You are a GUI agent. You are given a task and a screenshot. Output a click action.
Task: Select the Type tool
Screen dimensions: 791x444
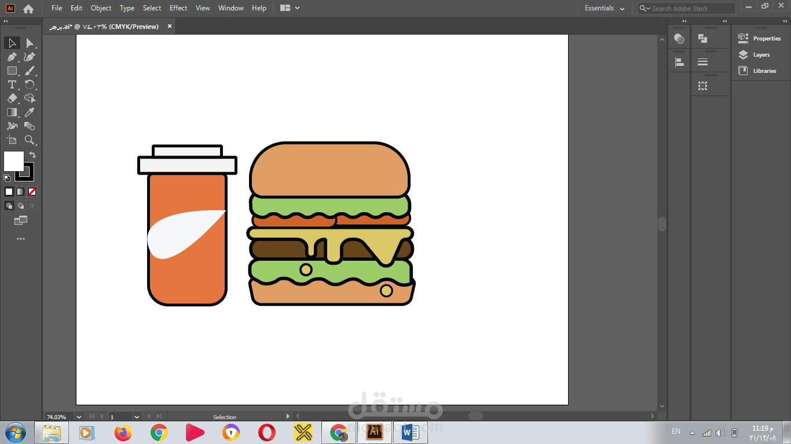(x=12, y=84)
